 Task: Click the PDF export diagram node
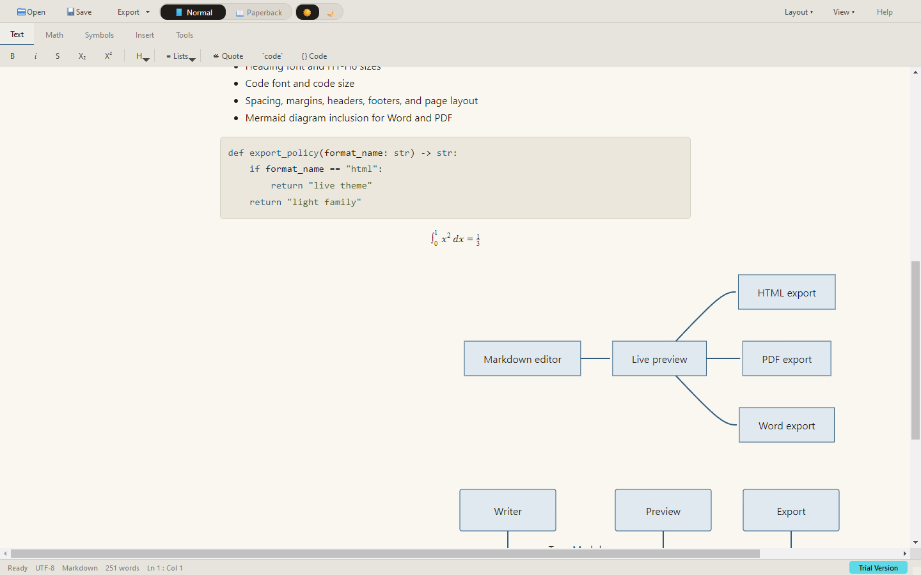787,358
